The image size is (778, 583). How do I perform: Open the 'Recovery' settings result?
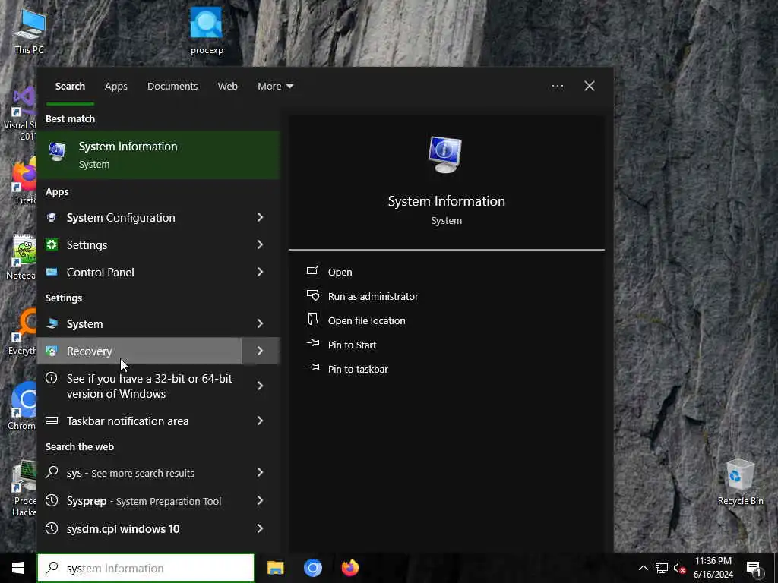pos(140,351)
